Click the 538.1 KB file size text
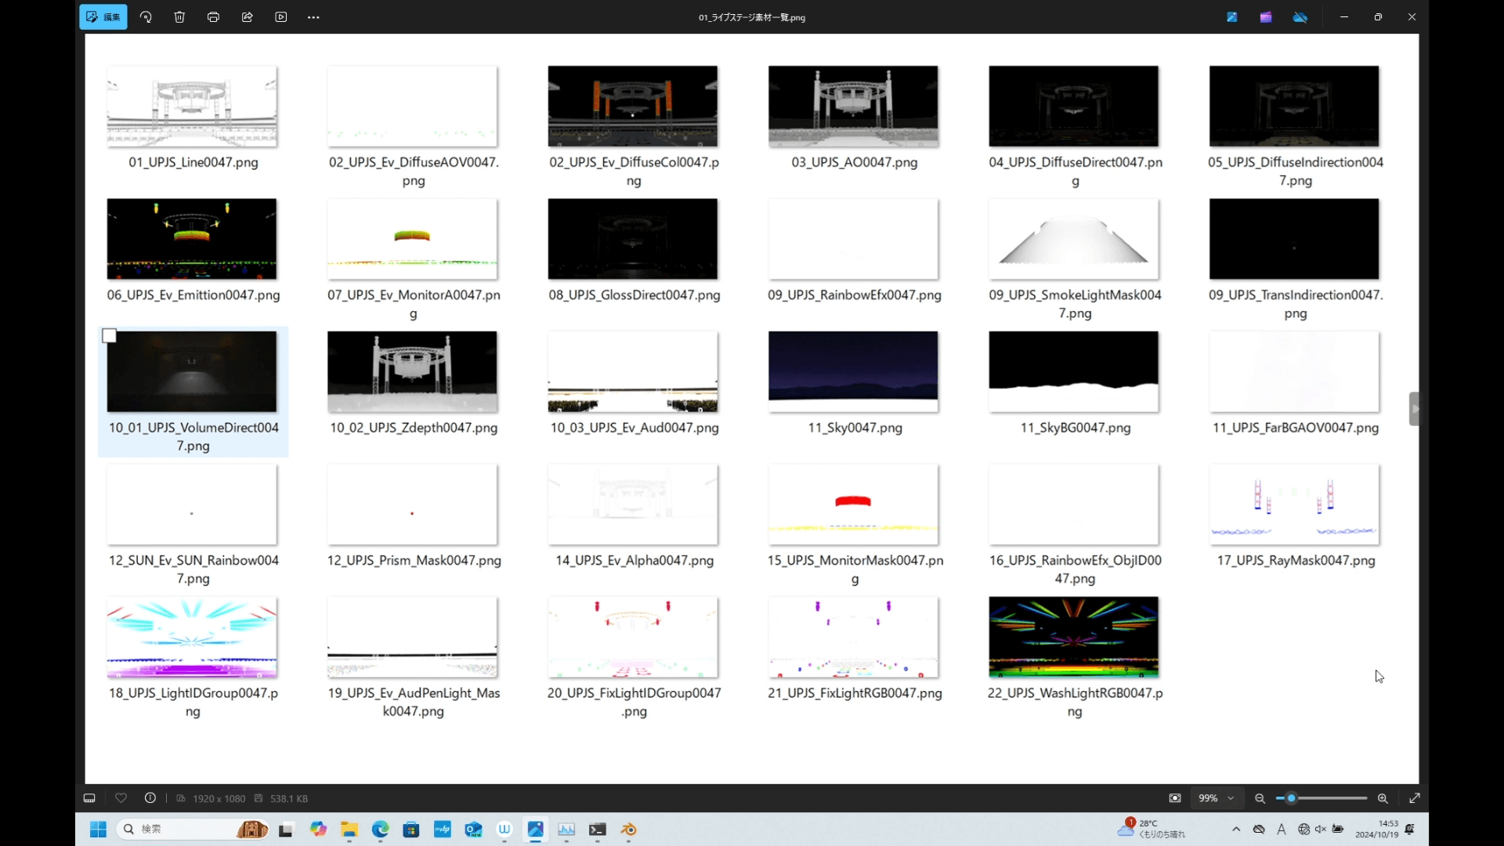This screenshot has height=846, width=1504. pos(289,799)
